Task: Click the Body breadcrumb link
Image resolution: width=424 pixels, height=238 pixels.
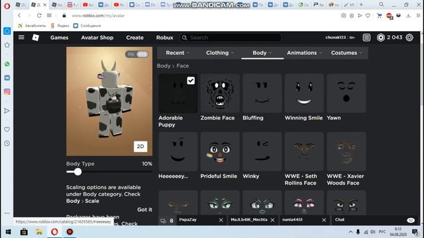Action: pyautogui.click(x=164, y=66)
